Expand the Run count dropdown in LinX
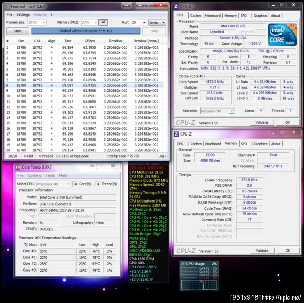The height and width of the screenshot is (303, 304). 144,22
